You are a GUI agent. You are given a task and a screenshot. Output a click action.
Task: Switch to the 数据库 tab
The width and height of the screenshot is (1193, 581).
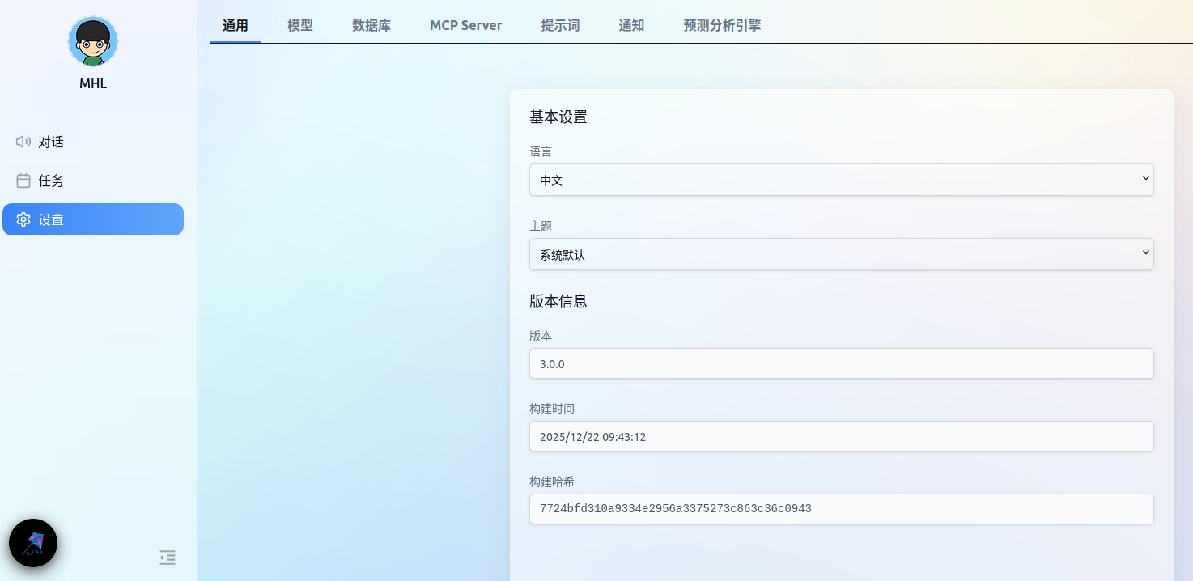pyautogui.click(x=371, y=25)
